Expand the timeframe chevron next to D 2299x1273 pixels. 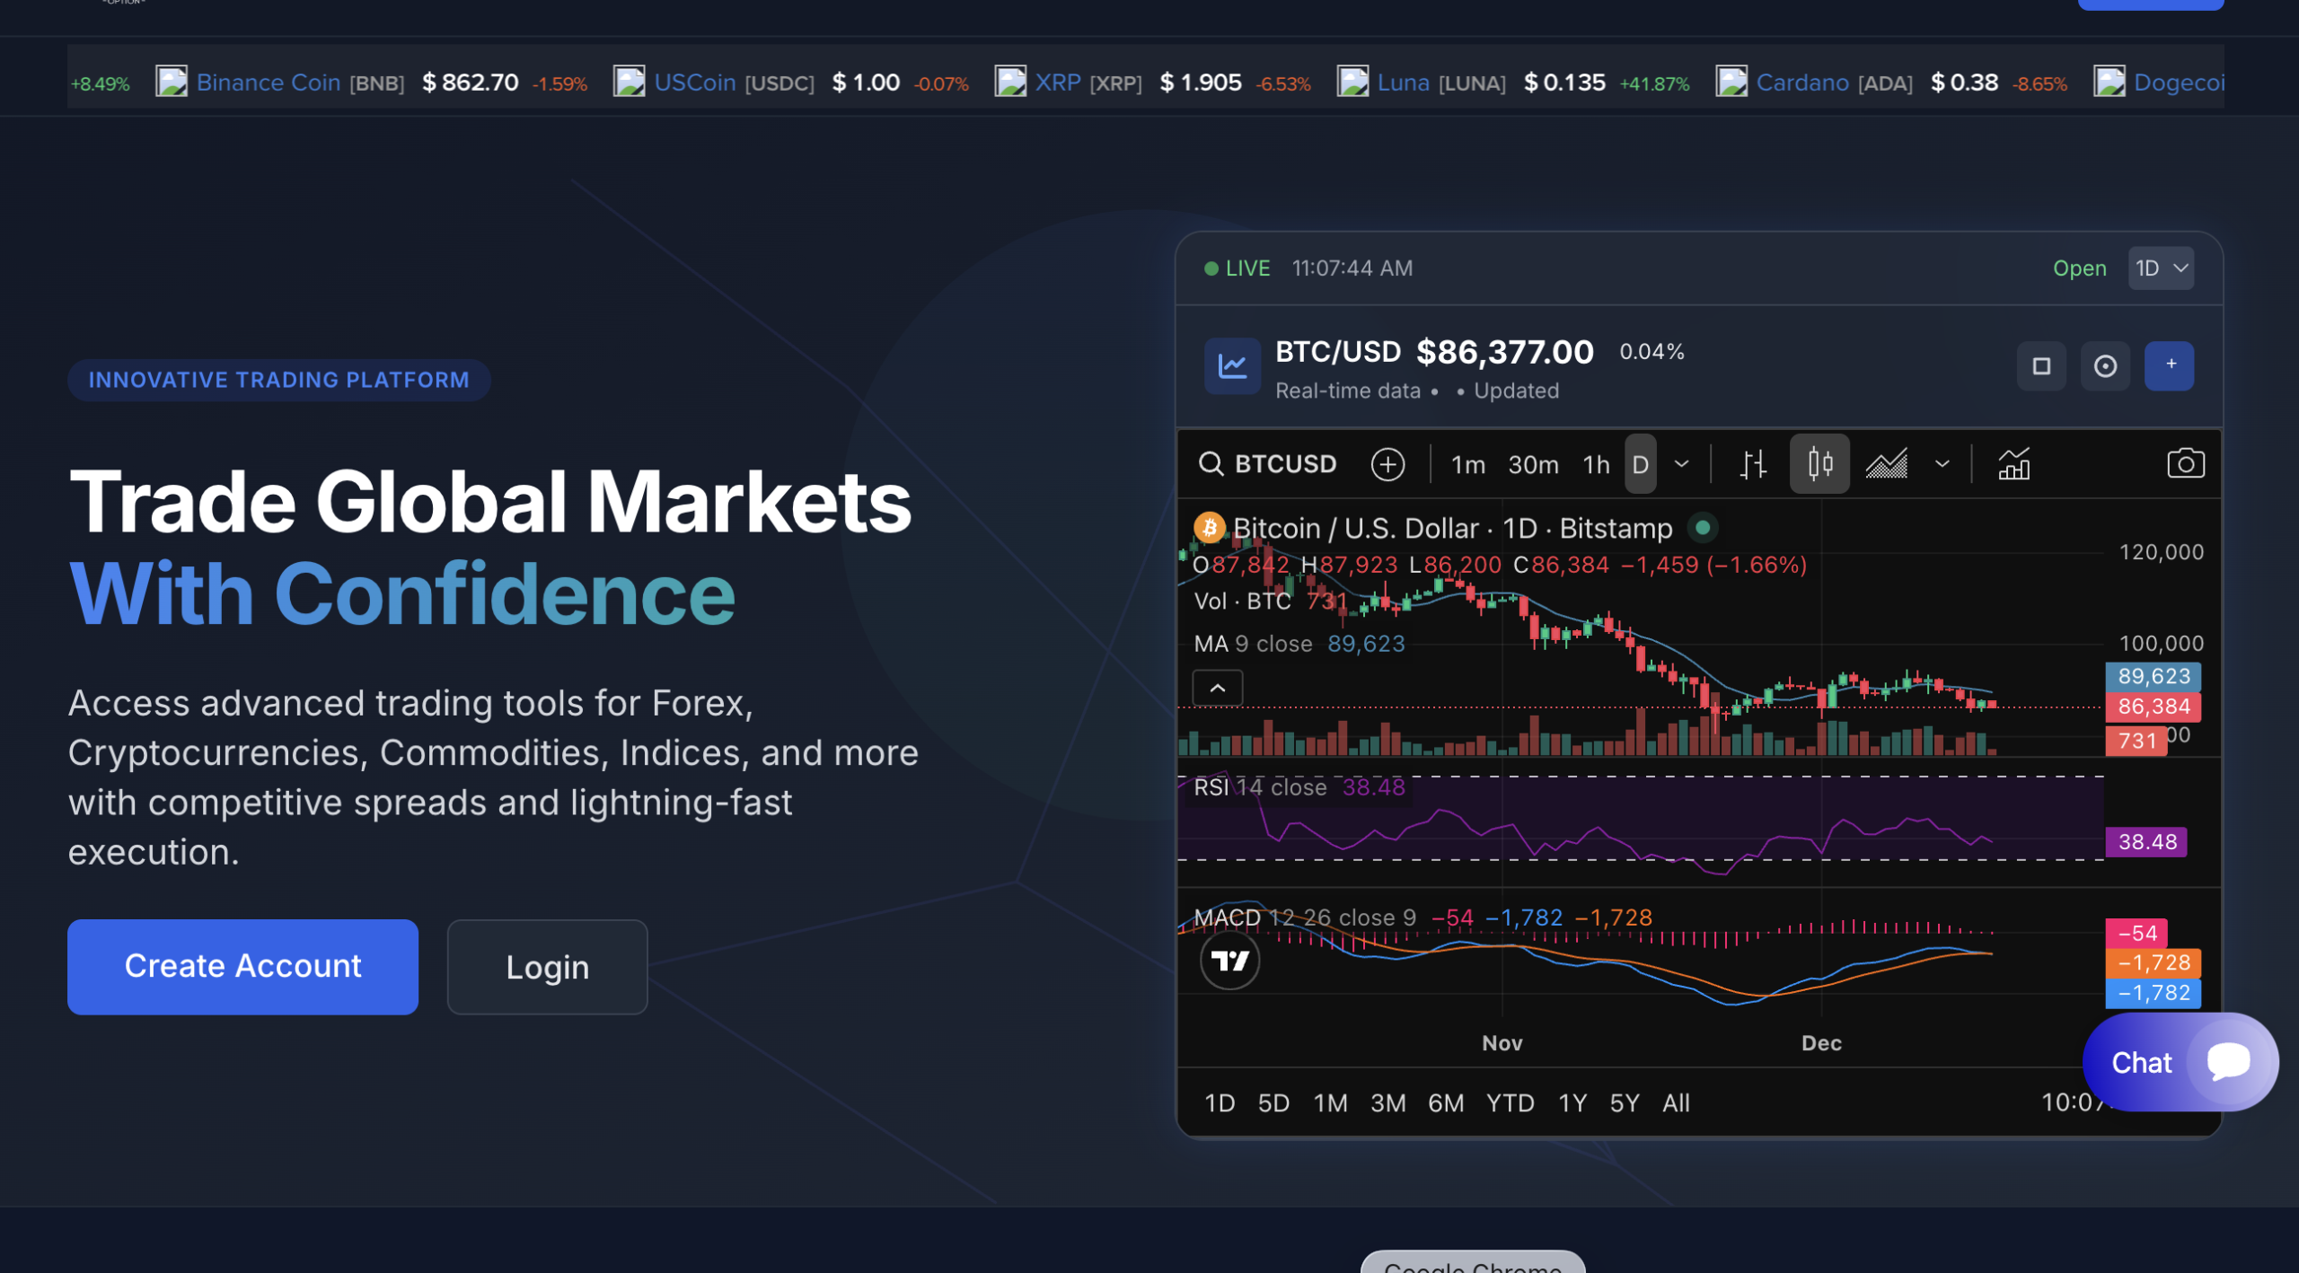(x=1682, y=464)
